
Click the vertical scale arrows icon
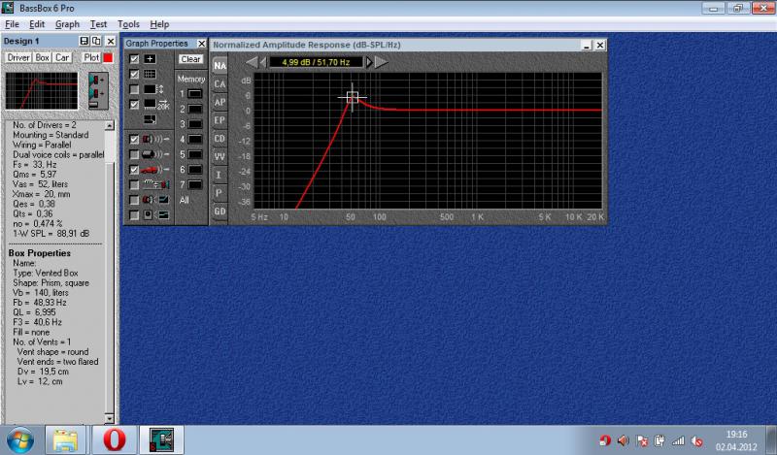tap(153, 89)
